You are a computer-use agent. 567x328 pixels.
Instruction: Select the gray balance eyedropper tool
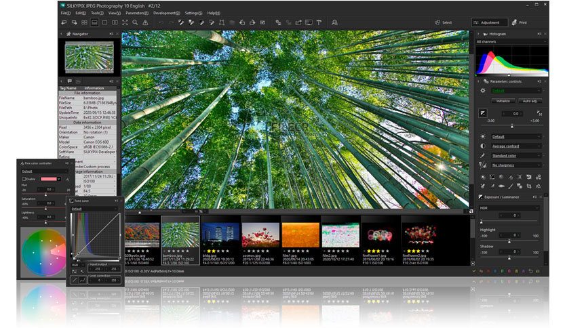pyautogui.click(x=181, y=22)
